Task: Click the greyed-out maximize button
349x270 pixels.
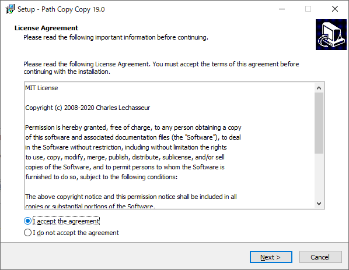Action: point(308,9)
